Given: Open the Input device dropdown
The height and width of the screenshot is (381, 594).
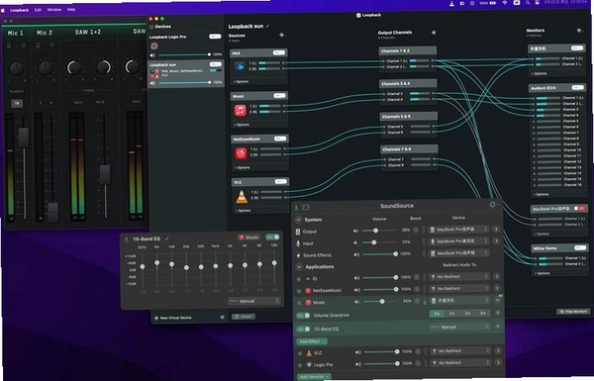Looking at the screenshot, I should [x=458, y=240].
